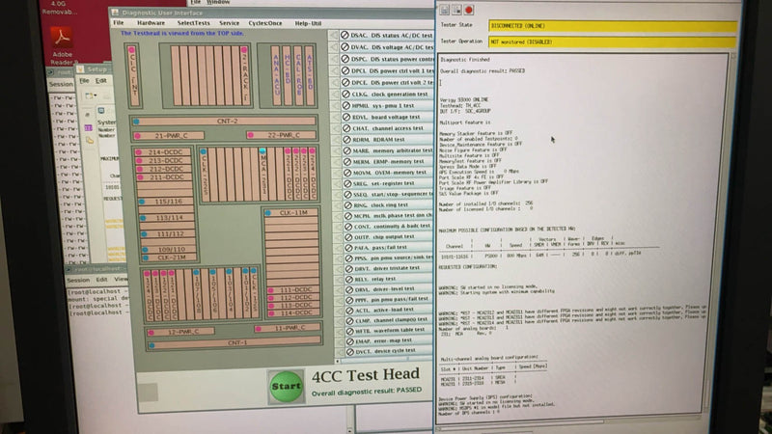The width and height of the screenshot is (772, 434).
Task: Expand the arrow beside ACTL active-load test
Action: point(339,310)
